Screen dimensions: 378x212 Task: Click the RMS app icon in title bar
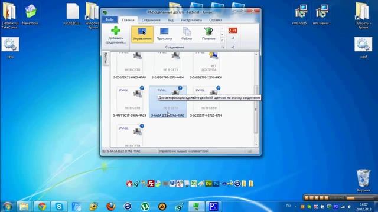click(105, 12)
